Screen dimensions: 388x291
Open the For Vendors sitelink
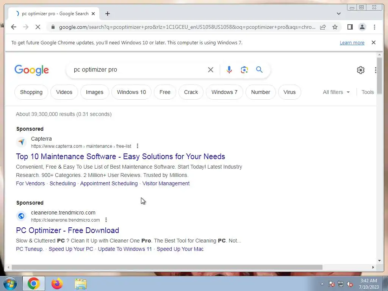click(x=30, y=183)
